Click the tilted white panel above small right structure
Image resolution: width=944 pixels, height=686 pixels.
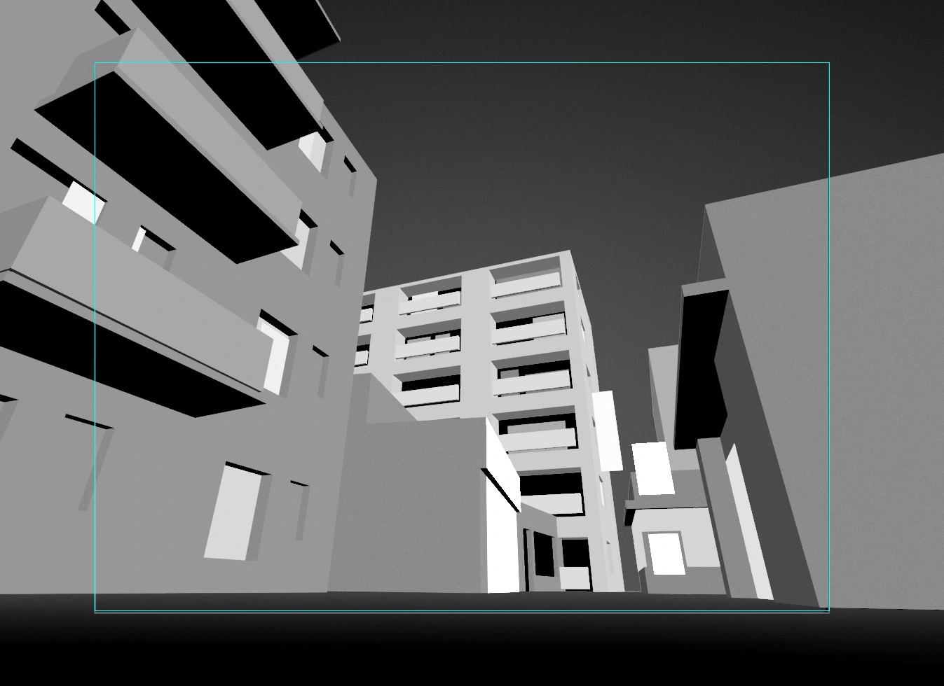tap(652, 469)
